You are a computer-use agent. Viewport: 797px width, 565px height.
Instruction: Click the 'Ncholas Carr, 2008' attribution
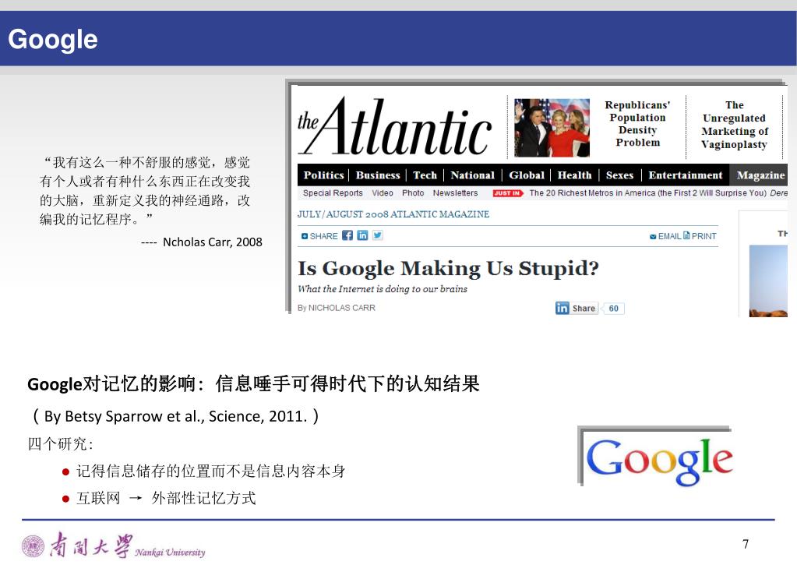(213, 242)
